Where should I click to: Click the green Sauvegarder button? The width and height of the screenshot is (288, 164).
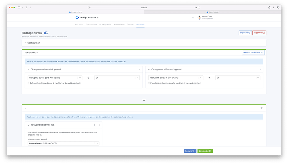(205, 151)
